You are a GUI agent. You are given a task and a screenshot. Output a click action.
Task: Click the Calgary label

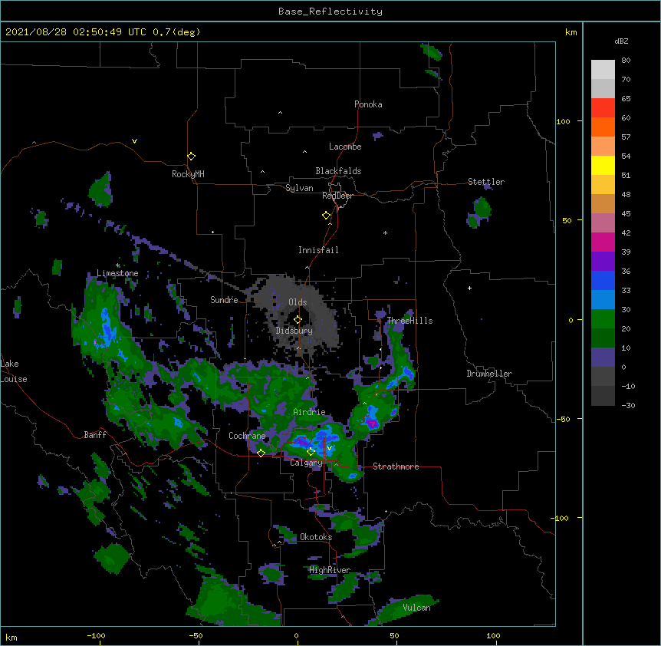click(x=306, y=463)
